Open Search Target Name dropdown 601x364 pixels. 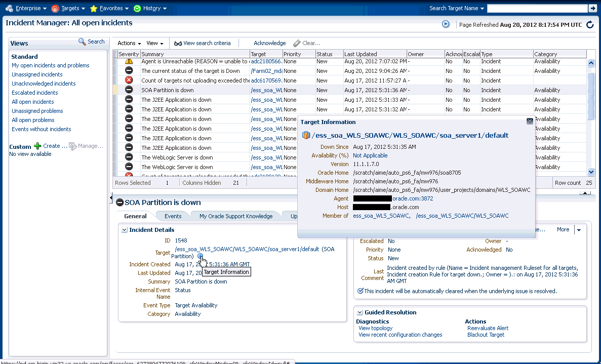[x=457, y=8]
